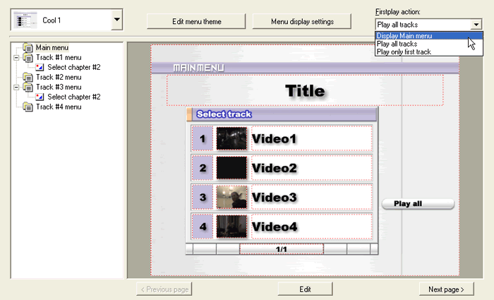Image resolution: width=494 pixels, height=300 pixels.
Task: Collapse the Track #3 menu tree node
Action: [16, 88]
